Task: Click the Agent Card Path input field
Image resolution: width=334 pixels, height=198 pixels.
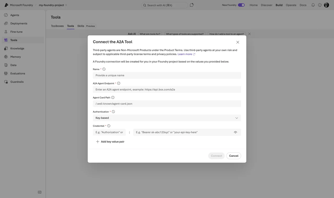Action: coord(167,104)
